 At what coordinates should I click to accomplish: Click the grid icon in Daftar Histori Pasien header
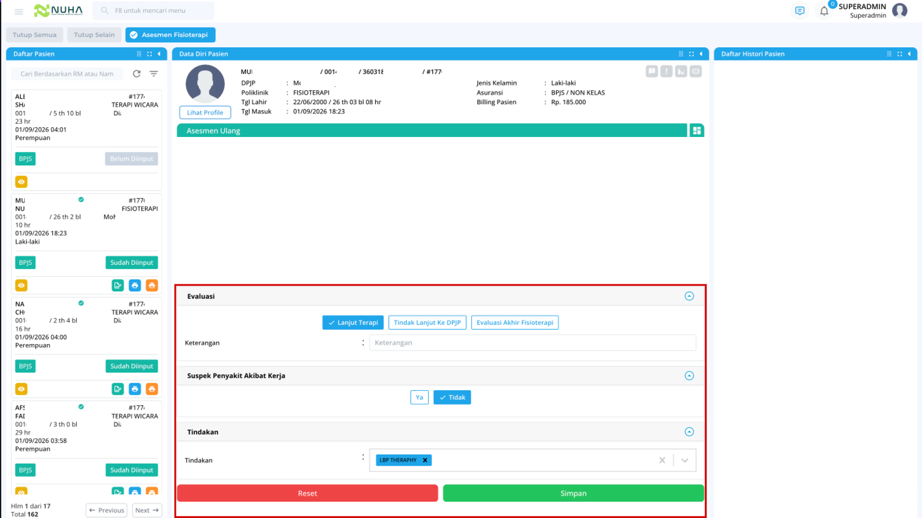889,54
